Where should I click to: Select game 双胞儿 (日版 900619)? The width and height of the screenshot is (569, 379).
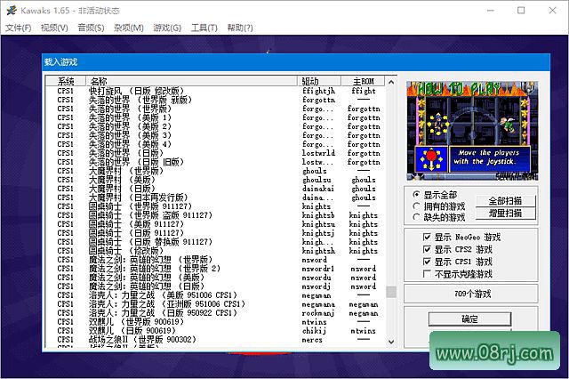click(x=215, y=331)
